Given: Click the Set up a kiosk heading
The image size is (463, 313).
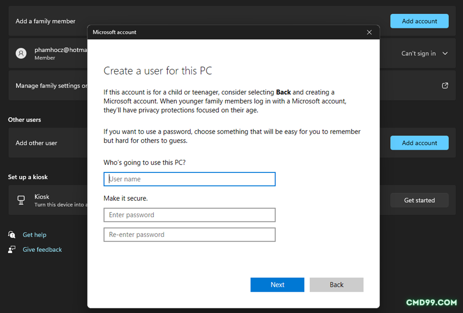Looking at the screenshot, I should click(28, 177).
